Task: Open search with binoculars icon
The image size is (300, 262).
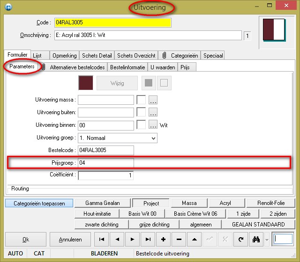Action: (x=256, y=239)
